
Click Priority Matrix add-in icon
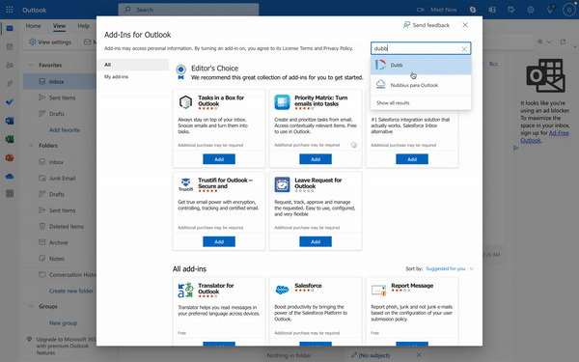click(x=282, y=101)
